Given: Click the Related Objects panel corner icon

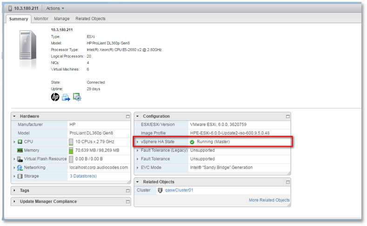Looking at the screenshot, I should (x=288, y=182).
